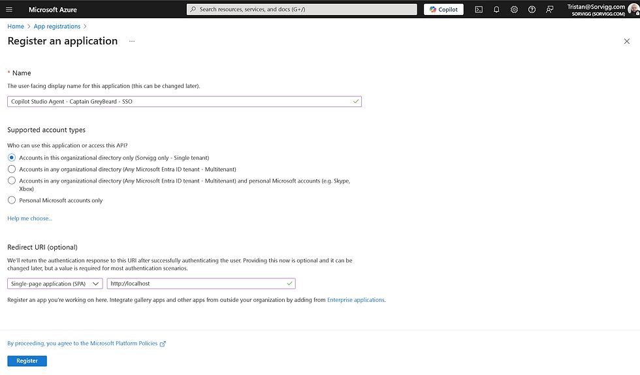Open portal settings gear
The height and width of the screenshot is (375, 640).
[x=514, y=9]
